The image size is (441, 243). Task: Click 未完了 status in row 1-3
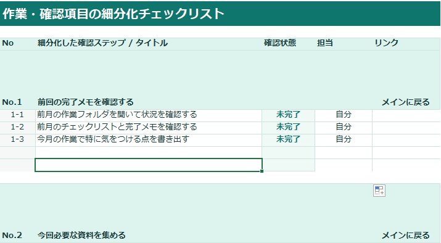tap(288, 139)
